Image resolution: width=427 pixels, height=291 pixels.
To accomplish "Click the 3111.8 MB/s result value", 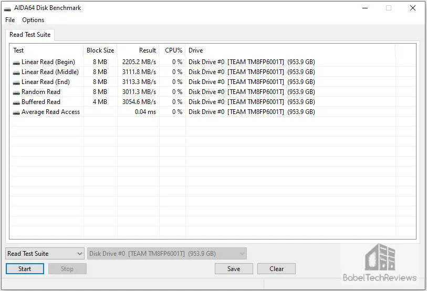I will (139, 72).
